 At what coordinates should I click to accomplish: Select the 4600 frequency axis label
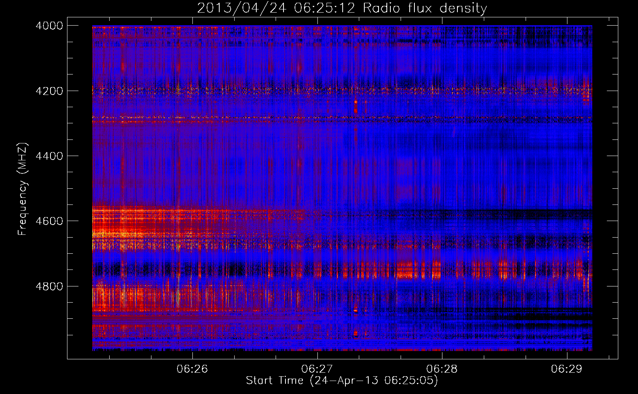[49, 221]
